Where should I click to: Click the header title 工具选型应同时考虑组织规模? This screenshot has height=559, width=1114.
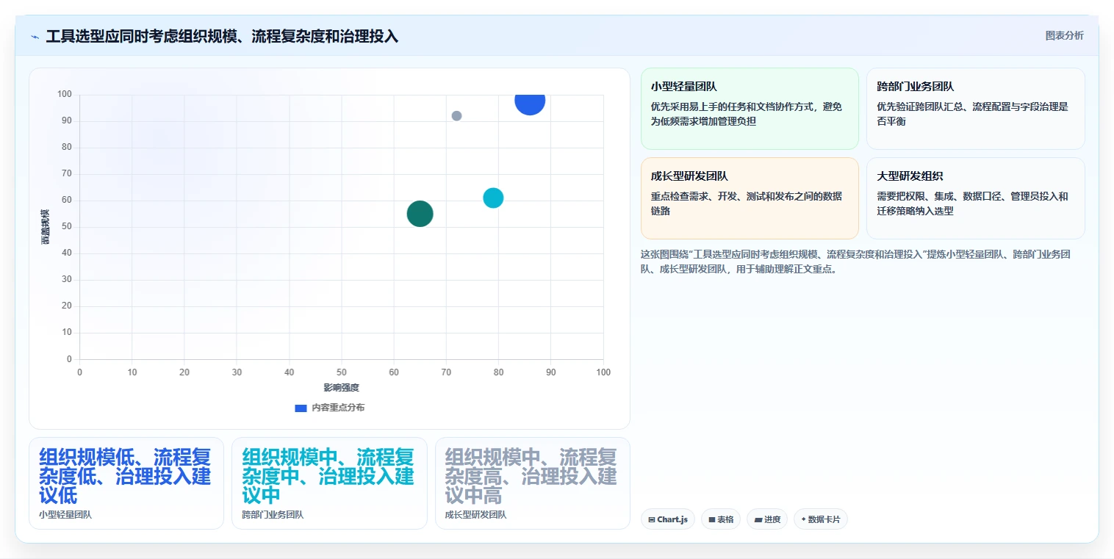pyautogui.click(x=222, y=36)
